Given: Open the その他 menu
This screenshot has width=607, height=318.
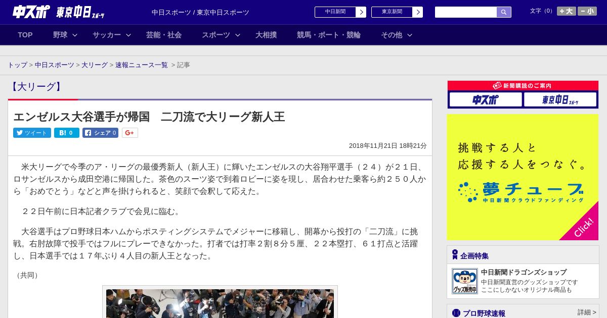Looking at the screenshot, I should pos(392,35).
